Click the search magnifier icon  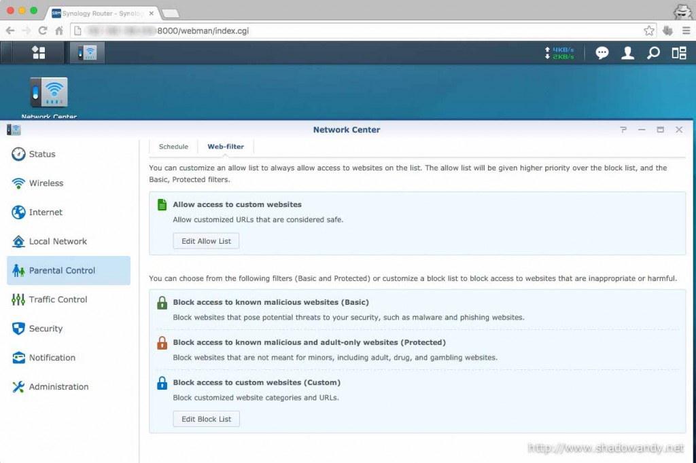click(x=653, y=53)
